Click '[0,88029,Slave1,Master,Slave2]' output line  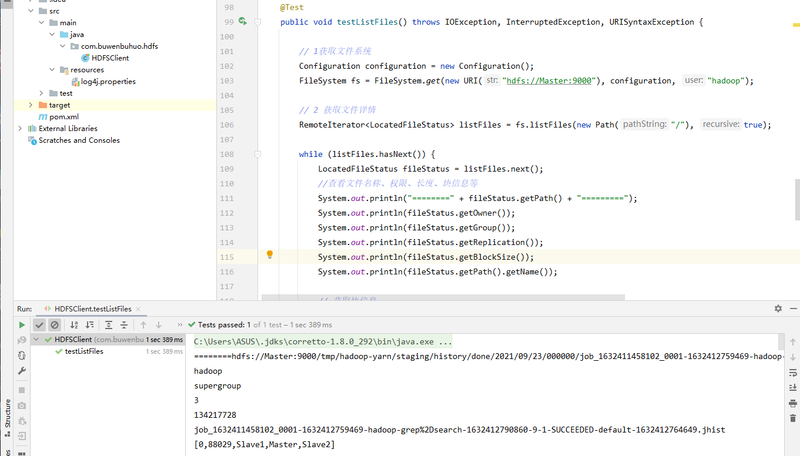click(265, 444)
